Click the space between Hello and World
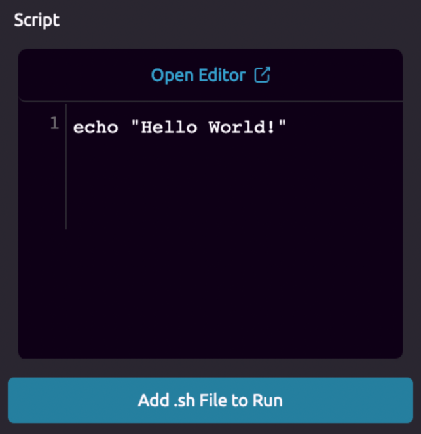Viewport: 421px width, 434px height. click(x=203, y=127)
